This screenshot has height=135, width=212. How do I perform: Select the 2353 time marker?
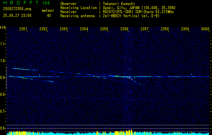pyautogui.click(x=64, y=29)
